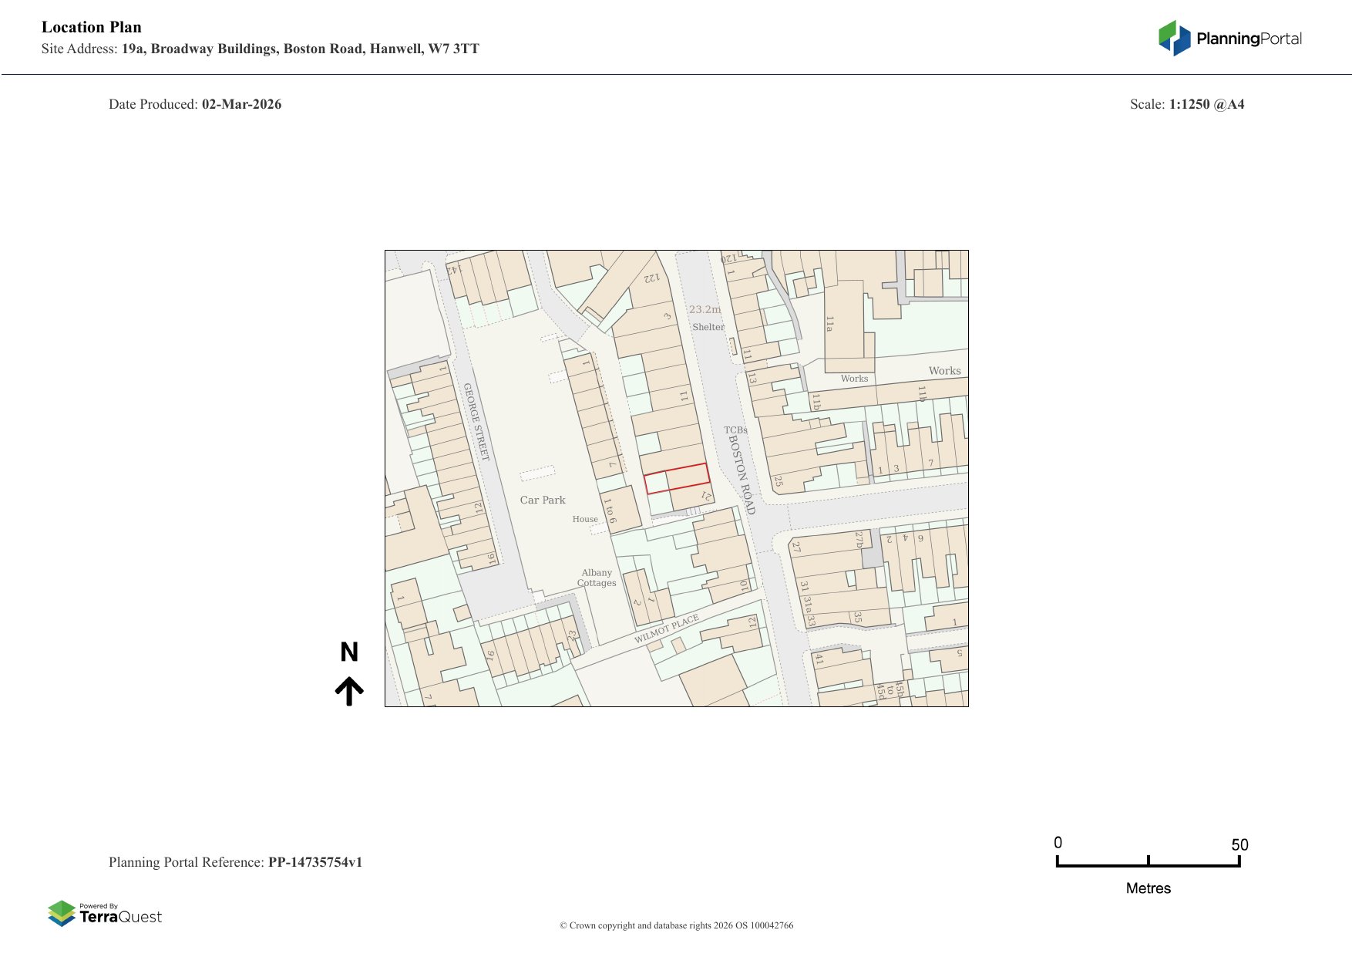Click the 23.2m spot height marker
1352x957 pixels.
tap(705, 309)
